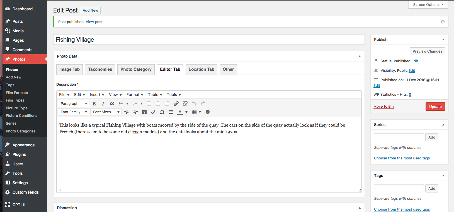Click the Series tag input field
Viewport: 454px width, 212px height.
[399, 137]
